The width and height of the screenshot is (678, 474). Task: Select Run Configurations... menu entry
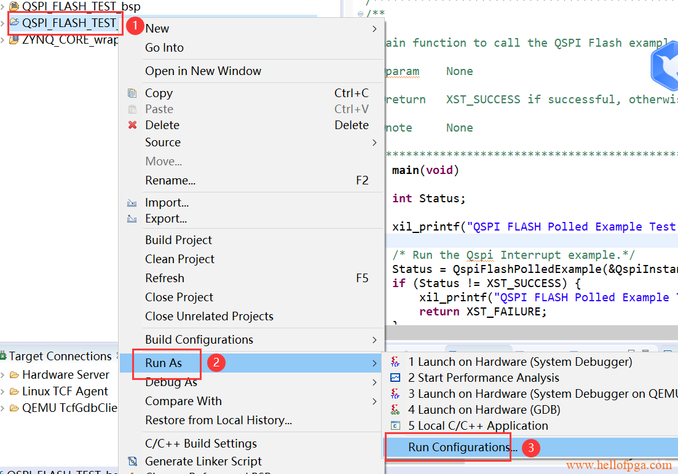point(459,448)
